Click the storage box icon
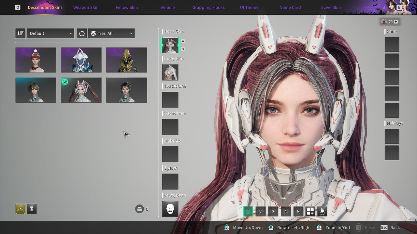 pyautogui.click(x=139, y=209)
